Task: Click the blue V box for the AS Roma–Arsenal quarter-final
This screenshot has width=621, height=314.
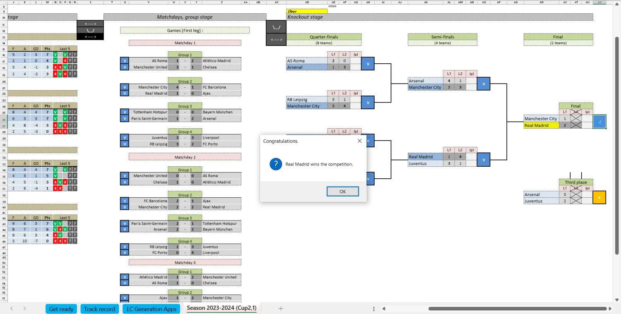Action: point(368,64)
